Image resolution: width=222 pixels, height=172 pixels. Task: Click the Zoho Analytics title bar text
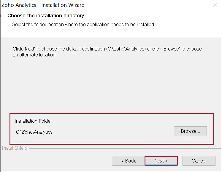(43, 5)
